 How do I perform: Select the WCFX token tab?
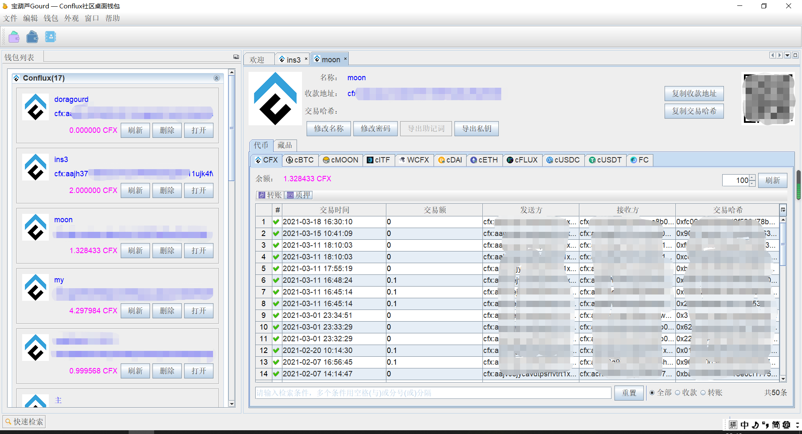click(x=414, y=160)
